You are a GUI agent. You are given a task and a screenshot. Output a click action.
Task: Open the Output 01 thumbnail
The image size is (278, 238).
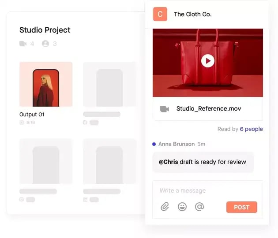click(46, 84)
